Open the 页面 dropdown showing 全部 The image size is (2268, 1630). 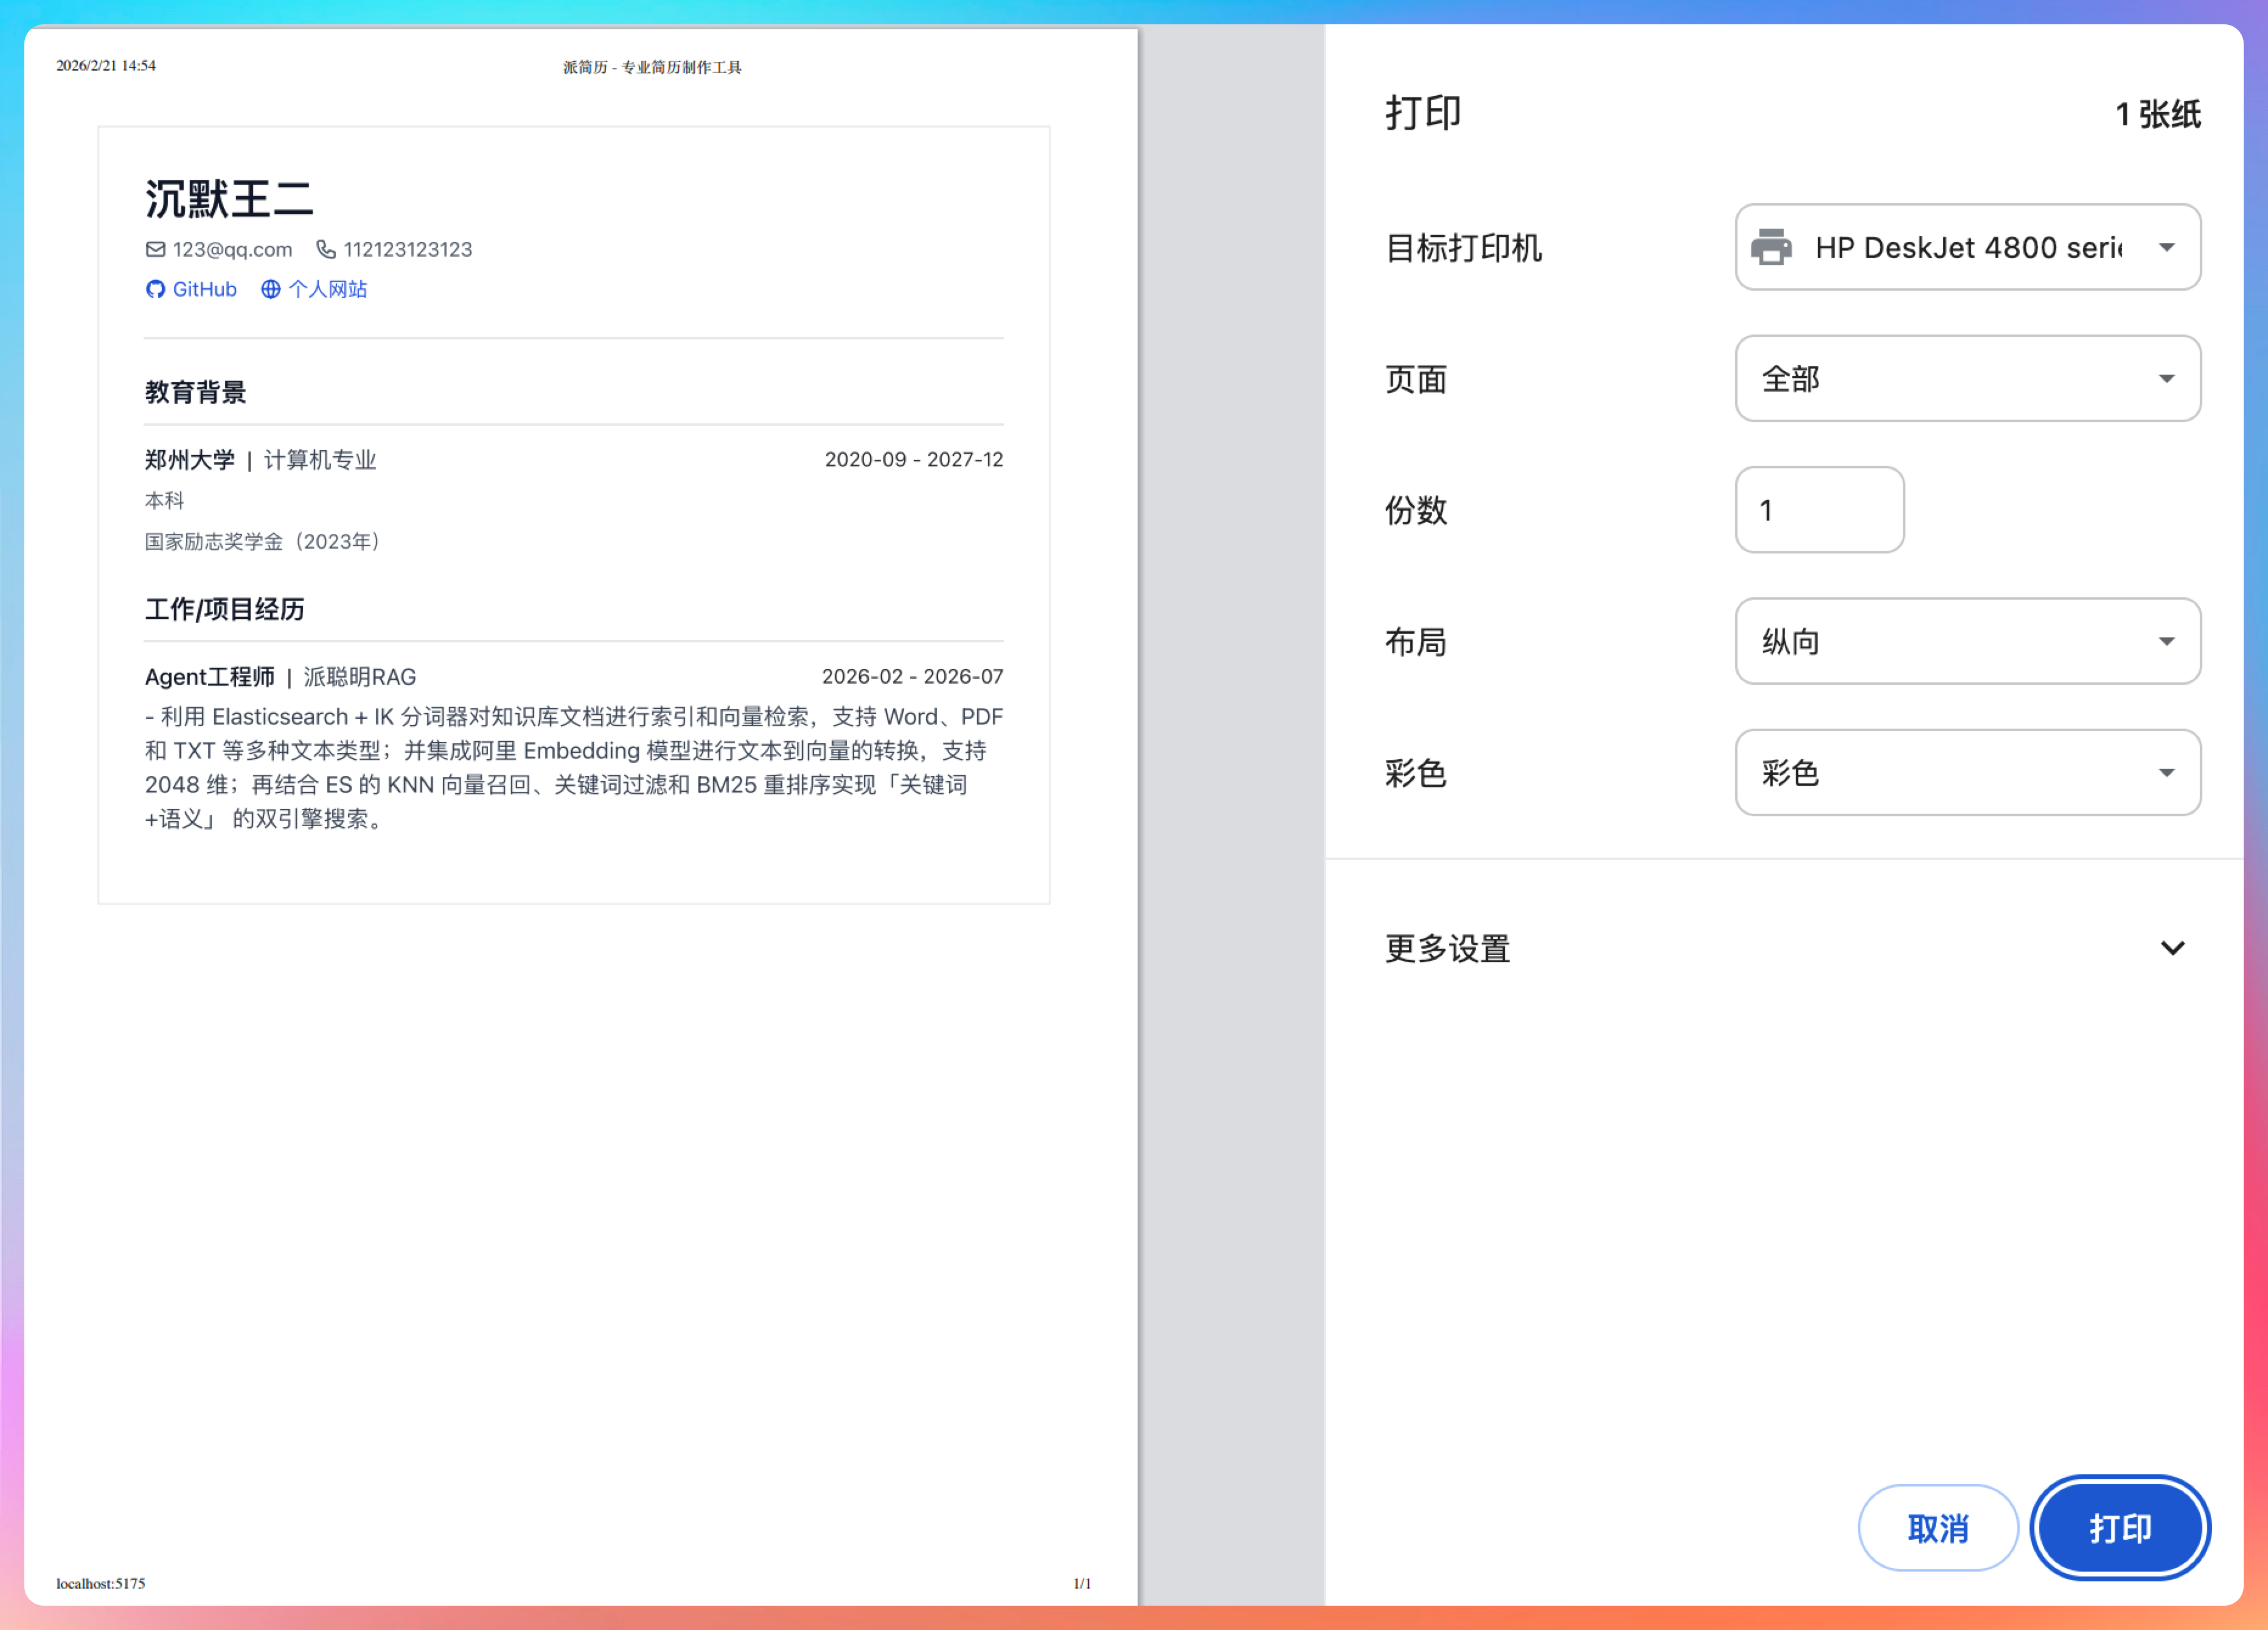point(1967,378)
